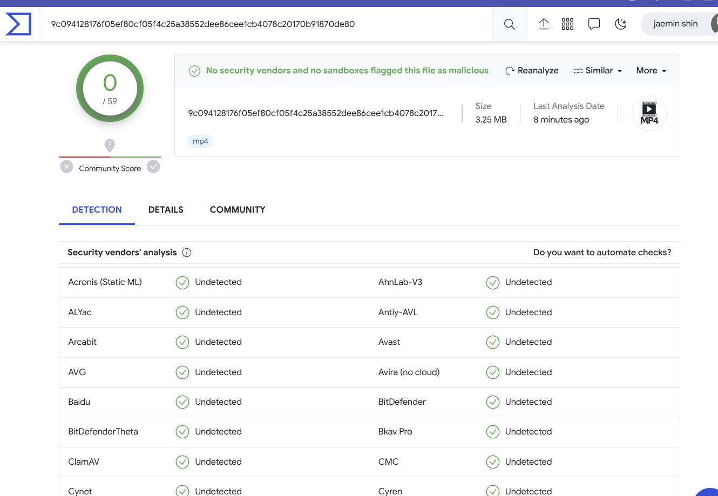Viewport: 718px width, 496px height.
Task: Click the BitDefender undetected check icon
Action: 493,402
